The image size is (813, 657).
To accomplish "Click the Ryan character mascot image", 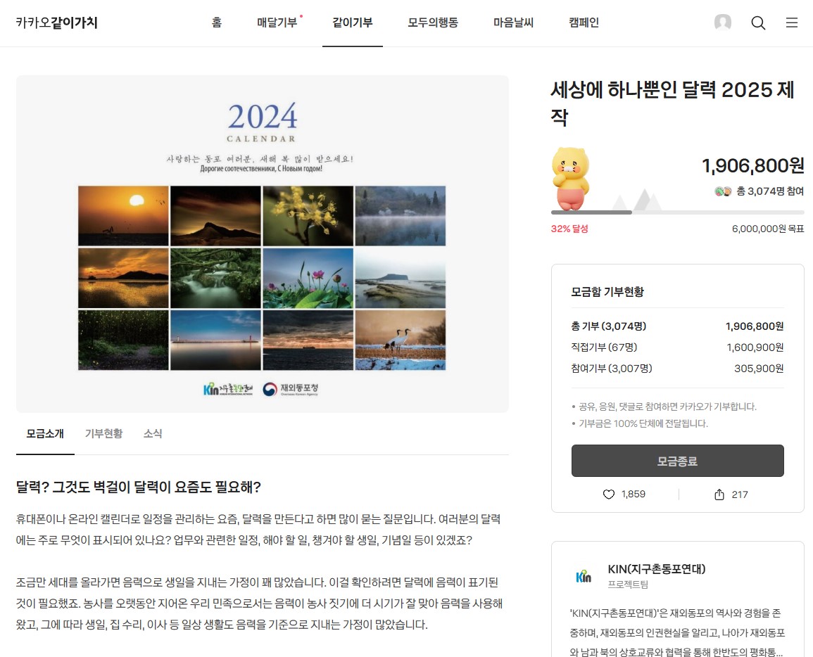I will tap(570, 179).
